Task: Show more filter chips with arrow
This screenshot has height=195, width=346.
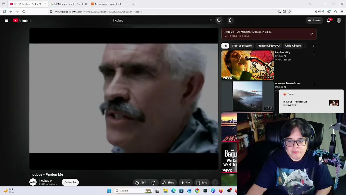Action: [313, 46]
